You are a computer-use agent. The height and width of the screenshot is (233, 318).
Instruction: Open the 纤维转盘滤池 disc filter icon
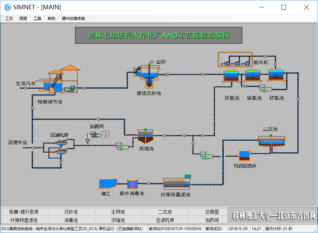(176, 184)
